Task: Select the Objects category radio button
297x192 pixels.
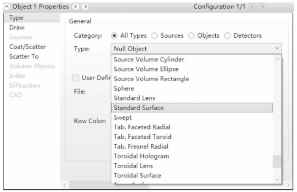Action: (191, 35)
